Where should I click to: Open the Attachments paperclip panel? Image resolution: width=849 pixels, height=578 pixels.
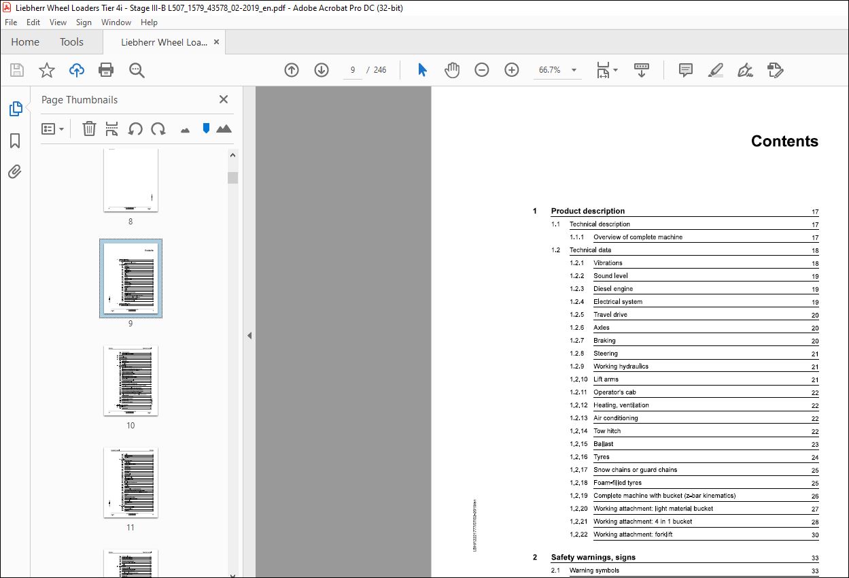(x=15, y=171)
